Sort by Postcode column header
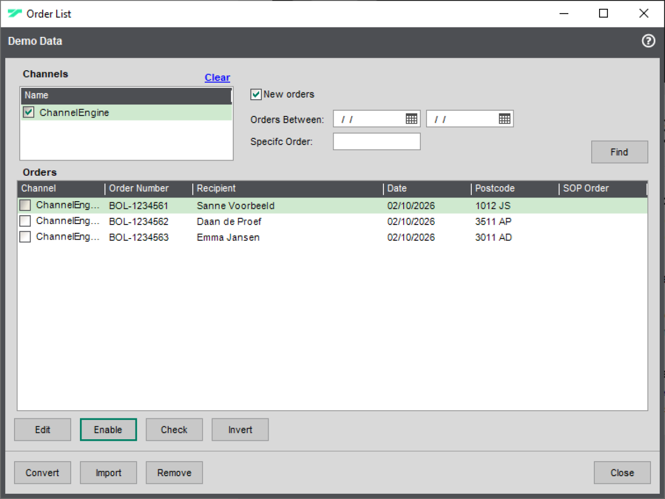 point(515,189)
